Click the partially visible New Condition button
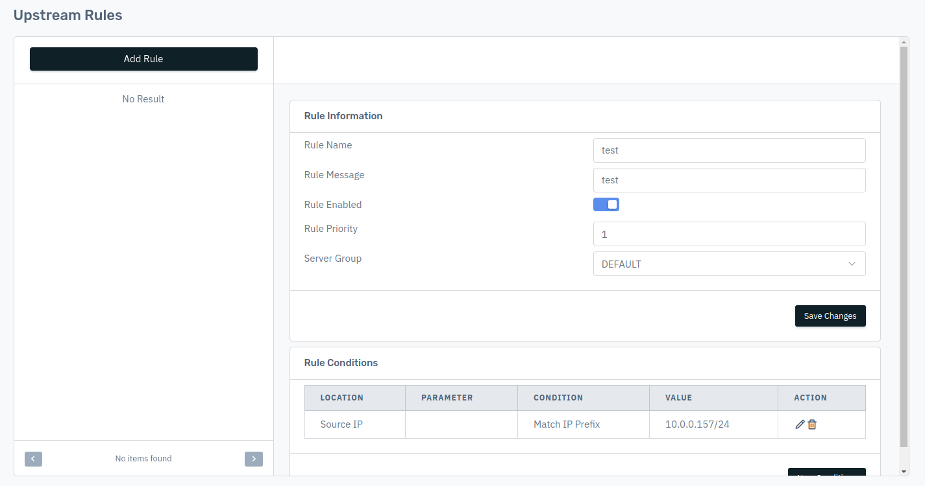Viewport: 925px width, 486px height. [x=827, y=472]
